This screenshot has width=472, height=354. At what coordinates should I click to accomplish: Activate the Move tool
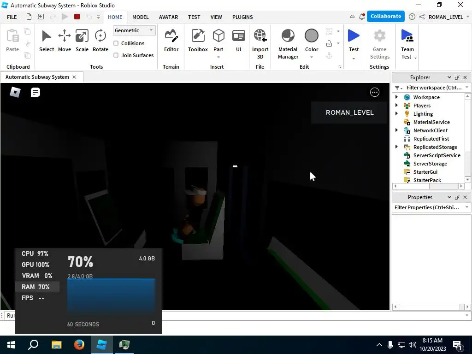click(x=65, y=36)
